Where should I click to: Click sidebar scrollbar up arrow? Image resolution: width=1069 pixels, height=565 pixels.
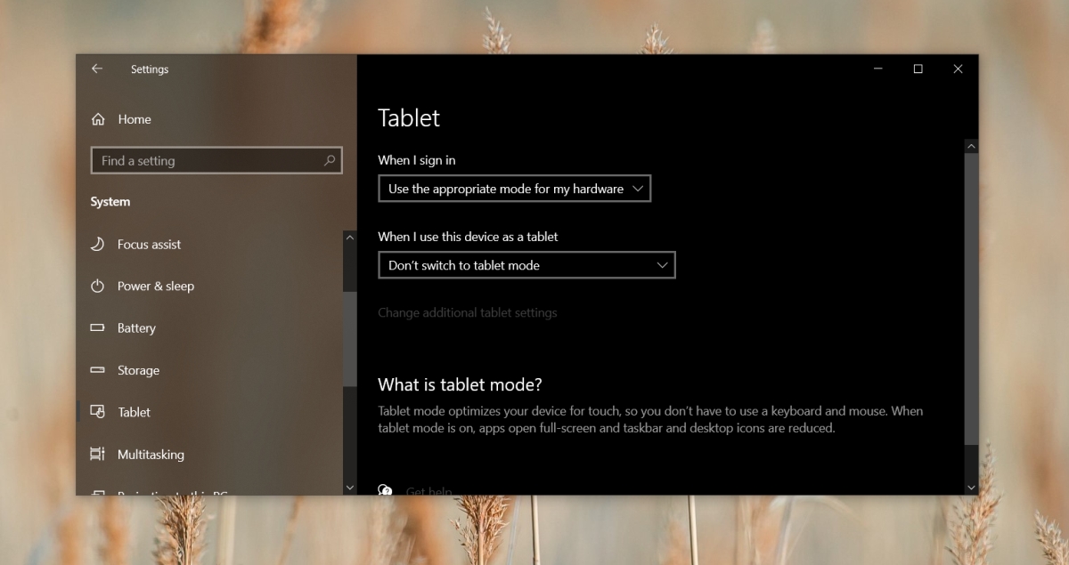(x=349, y=238)
